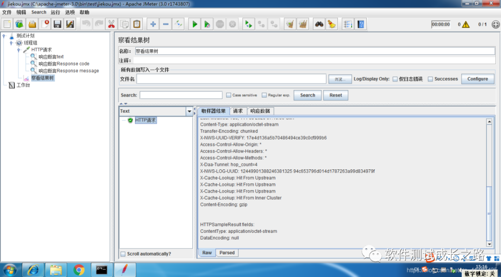Click the Cut scissors icon

(x=111, y=24)
